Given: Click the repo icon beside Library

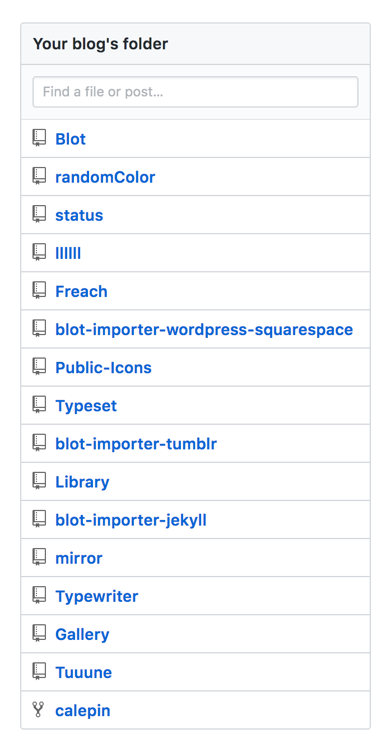Looking at the screenshot, I should [39, 481].
